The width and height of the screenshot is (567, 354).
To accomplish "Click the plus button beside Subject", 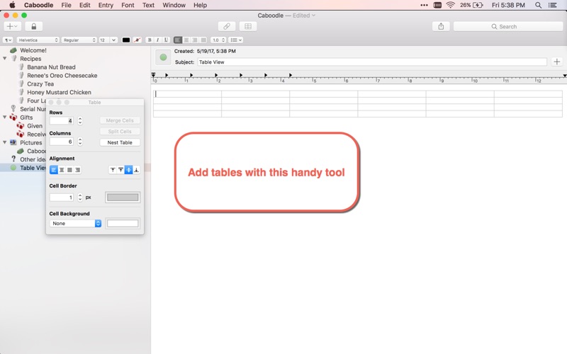I will [557, 62].
